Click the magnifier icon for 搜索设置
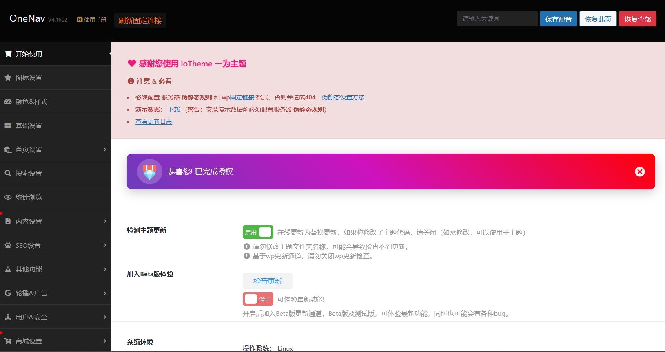The image size is (665, 352). 8,173
